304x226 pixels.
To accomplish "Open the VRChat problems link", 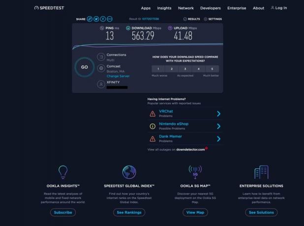I will click(166, 112).
